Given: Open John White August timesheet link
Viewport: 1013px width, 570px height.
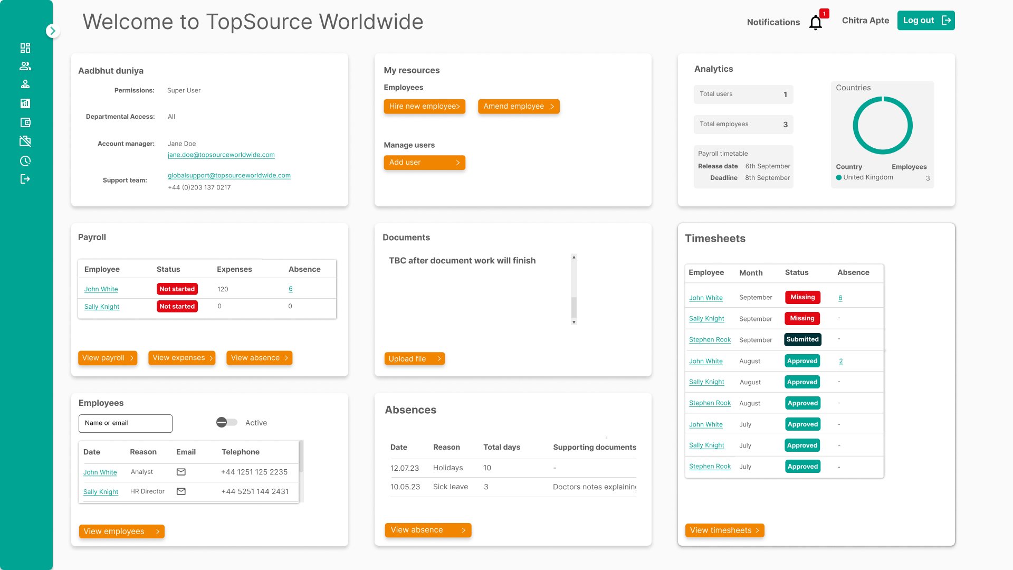Looking at the screenshot, I should pyautogui.click(x=706, y=361).
